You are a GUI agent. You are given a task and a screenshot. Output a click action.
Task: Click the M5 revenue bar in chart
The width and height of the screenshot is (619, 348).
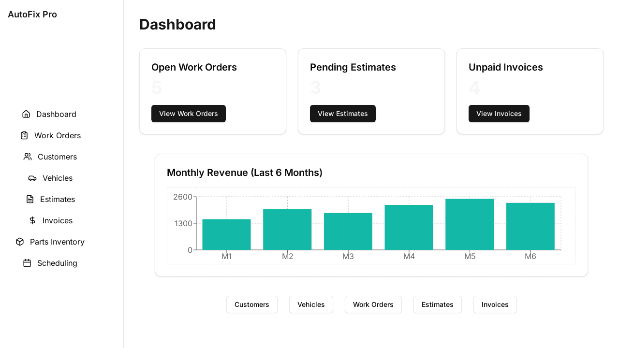(x=470, y=224)
